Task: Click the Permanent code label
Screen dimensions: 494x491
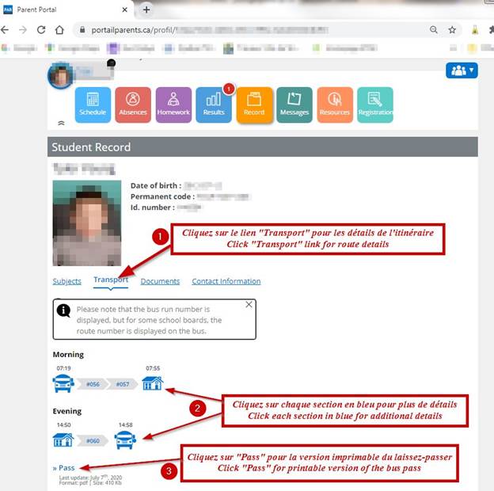Action: pos(162,196)
